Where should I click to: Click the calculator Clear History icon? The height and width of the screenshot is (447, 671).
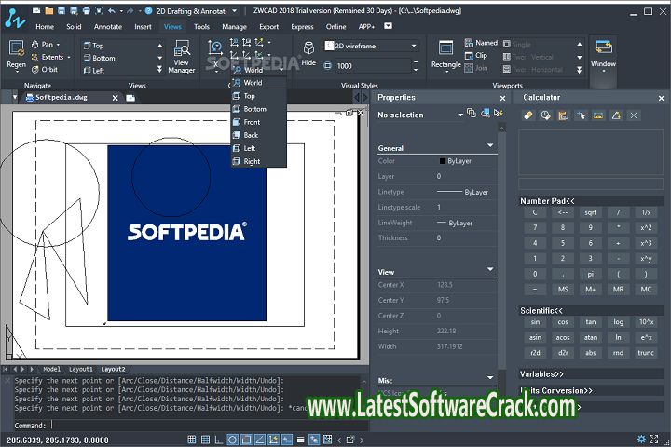pos(546,115)
